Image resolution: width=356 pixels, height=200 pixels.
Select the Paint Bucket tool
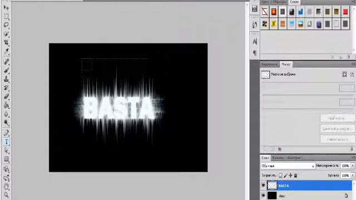(x=6, y=105)
